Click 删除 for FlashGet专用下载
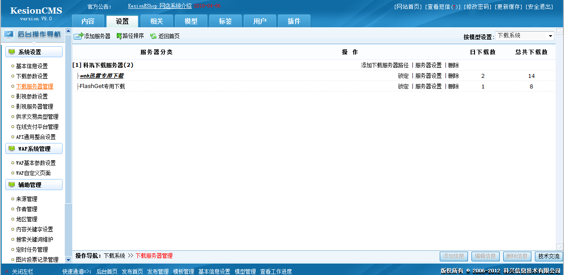564x275 pixels. click(x=453, y=86)
